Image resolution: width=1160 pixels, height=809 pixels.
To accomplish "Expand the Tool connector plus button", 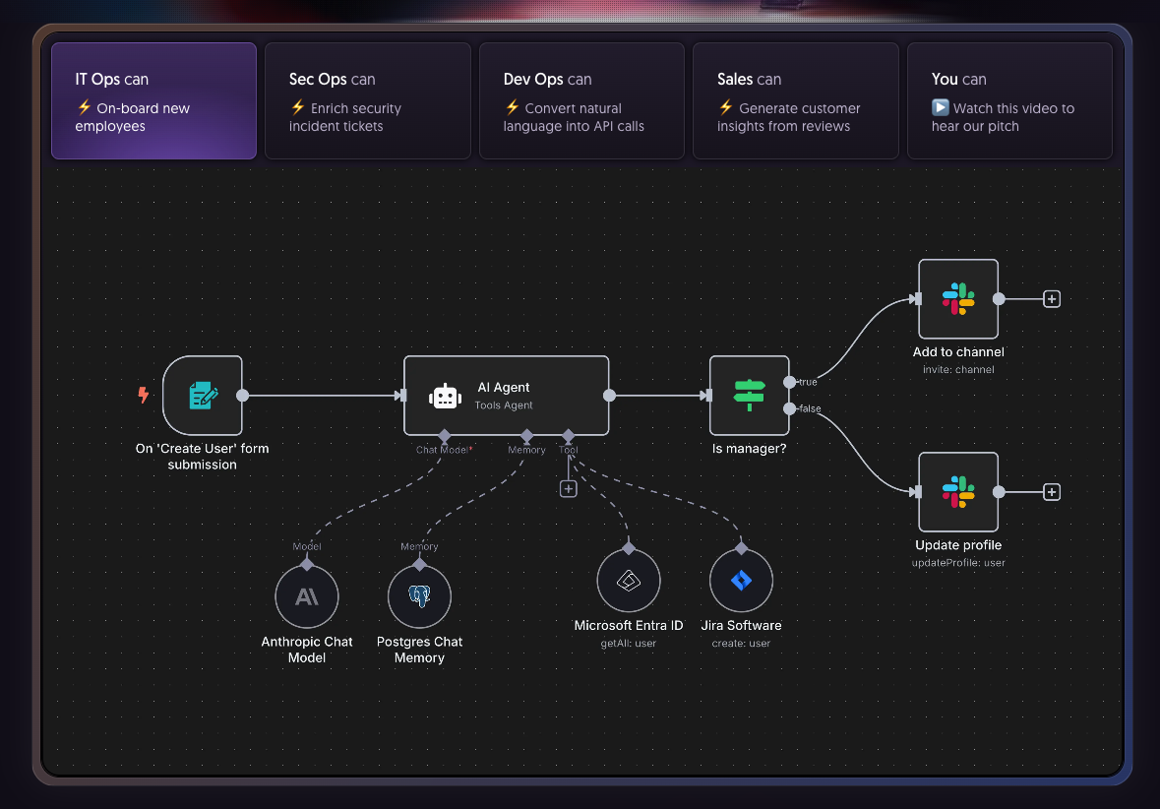I will tap(568, 487).
